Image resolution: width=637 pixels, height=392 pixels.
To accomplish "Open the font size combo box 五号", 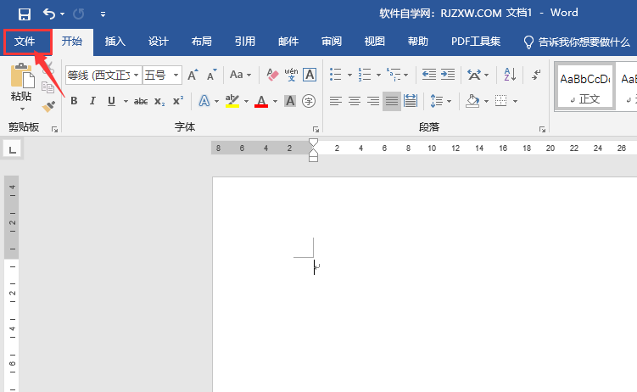I will (162, 76).
